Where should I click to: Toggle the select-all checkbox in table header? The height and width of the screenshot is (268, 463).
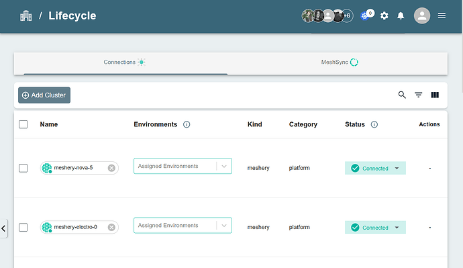[23, 124]
